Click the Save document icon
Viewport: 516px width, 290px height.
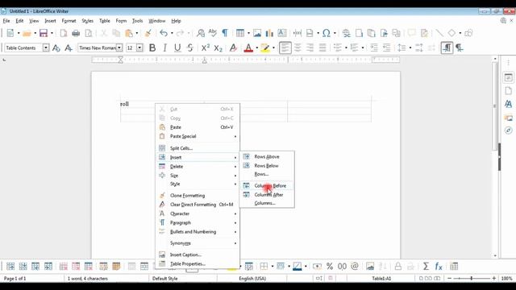(x=43, y=33)
